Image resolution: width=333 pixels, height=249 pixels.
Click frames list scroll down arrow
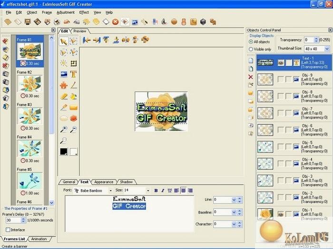(51, 203)
